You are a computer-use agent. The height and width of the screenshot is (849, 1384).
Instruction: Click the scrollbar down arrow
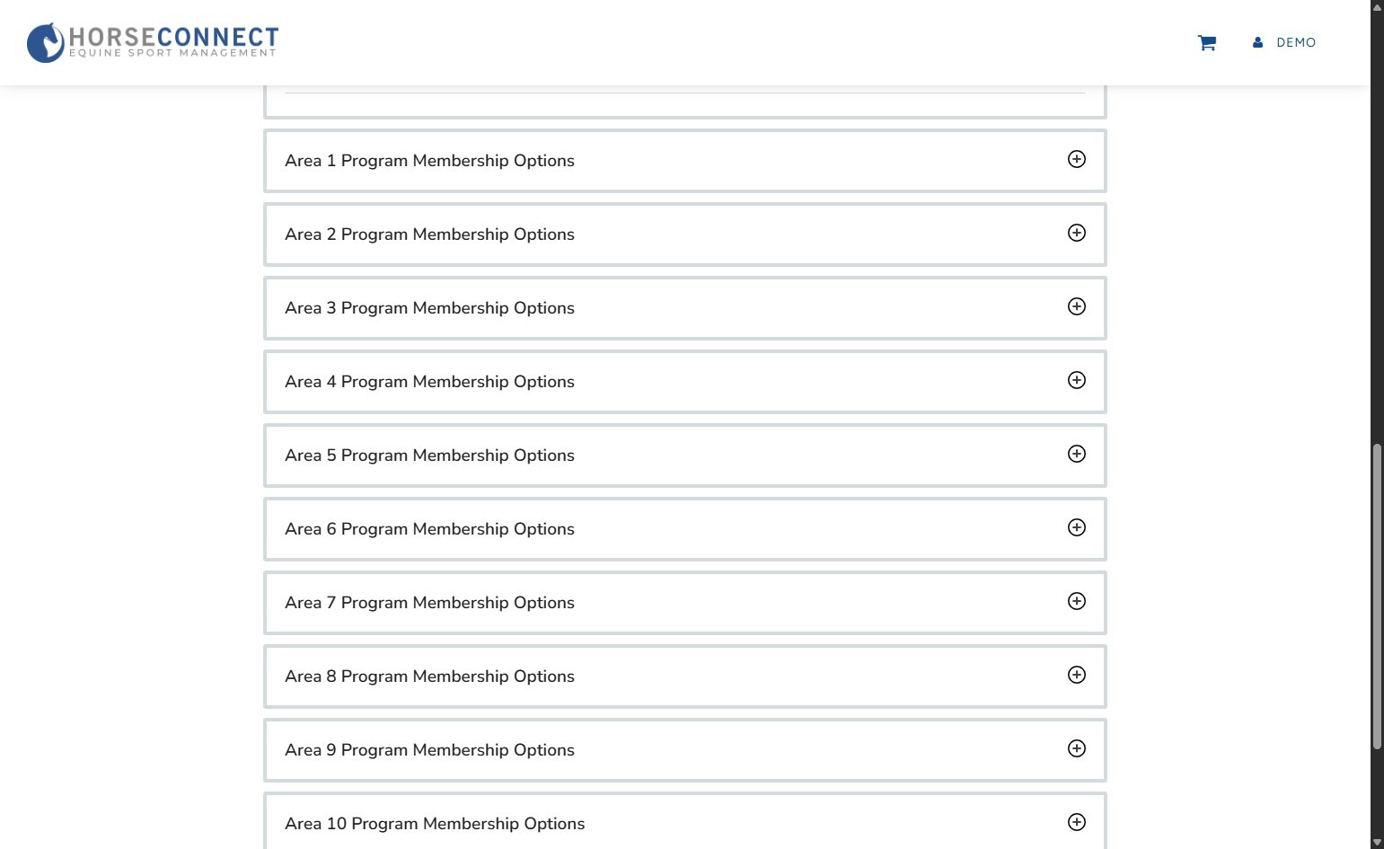click(x=1377, y=842)
